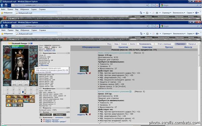Switch to the Эликсиры tab
202x126 pixels.
pos(147,47)
